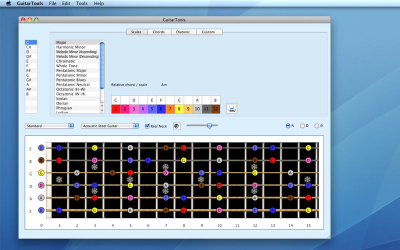The image size is (400, 250).
Task: Select the D radio button
Action: 302,125
